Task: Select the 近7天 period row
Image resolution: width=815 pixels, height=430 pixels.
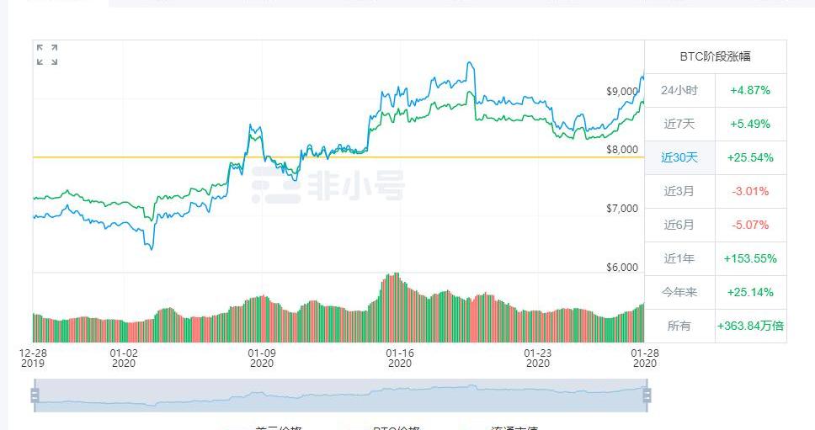Action: coord(679,124)
